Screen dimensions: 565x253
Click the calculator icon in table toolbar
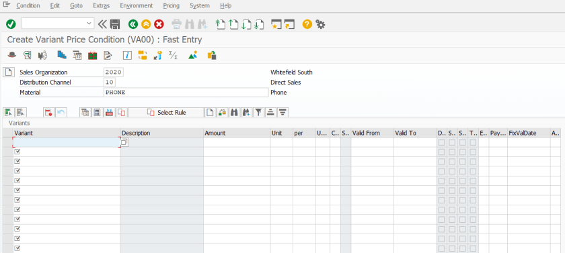click(x=97, y=113)
